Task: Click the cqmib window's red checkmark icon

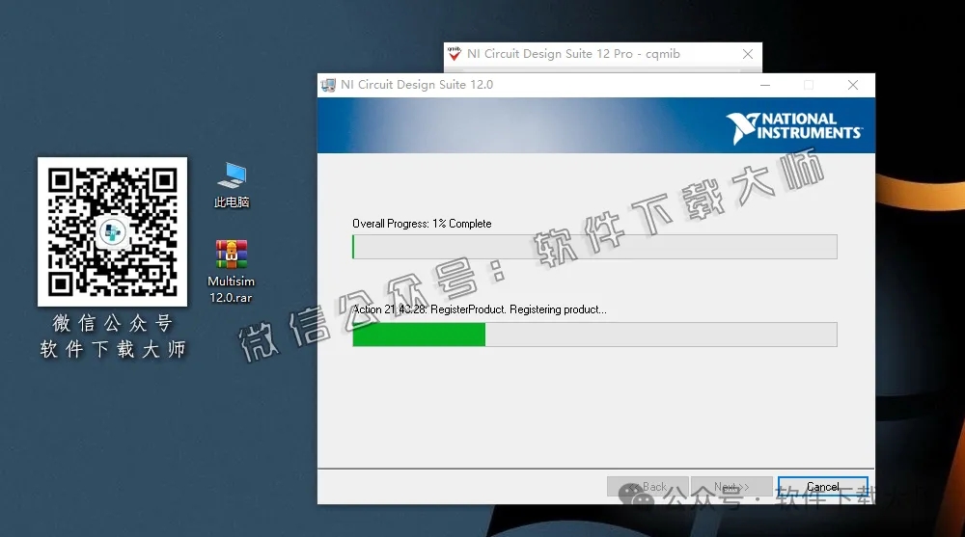Action: [x=455, y=54]
